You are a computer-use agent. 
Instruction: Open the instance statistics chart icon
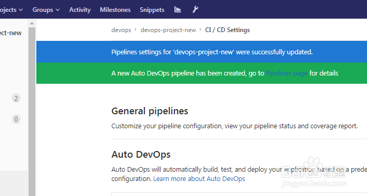pyautogui.click(x=178, y=9)
